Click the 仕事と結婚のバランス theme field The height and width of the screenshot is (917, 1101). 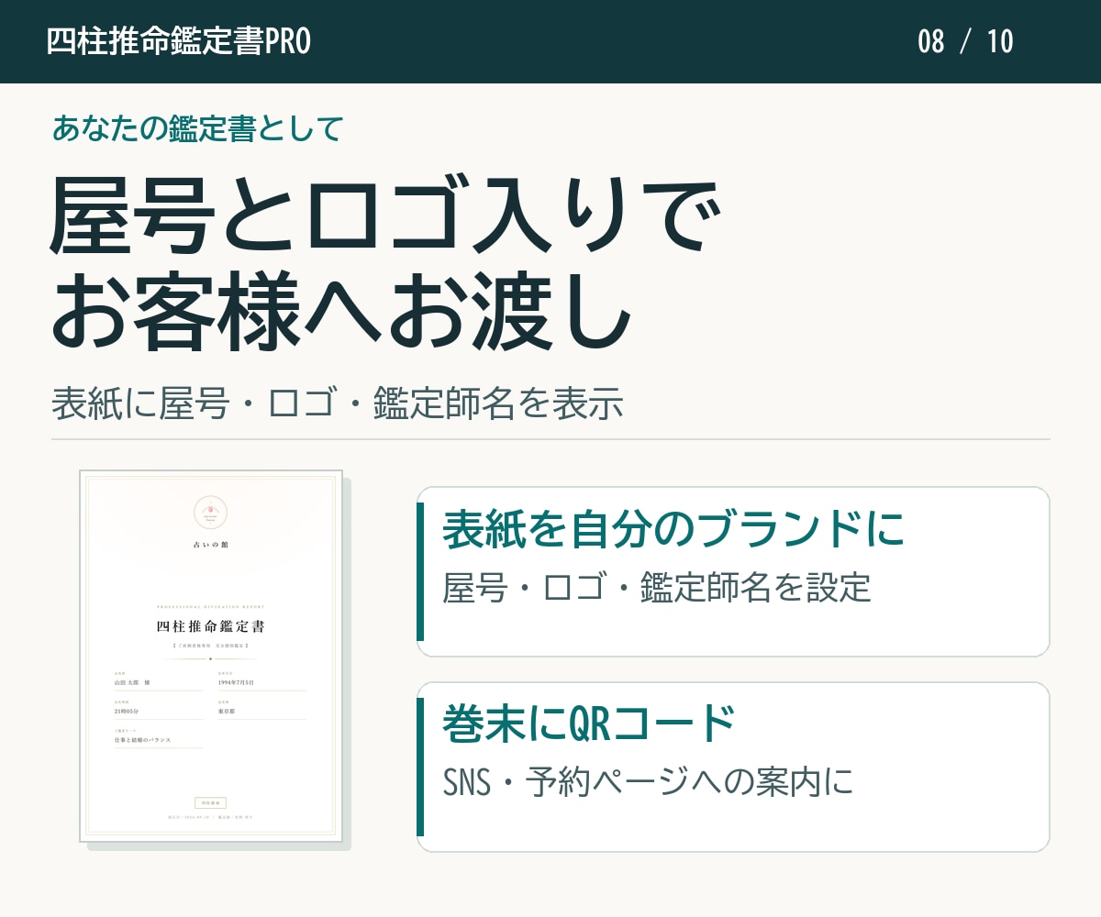pyautogui.click(x=158, y=739)
